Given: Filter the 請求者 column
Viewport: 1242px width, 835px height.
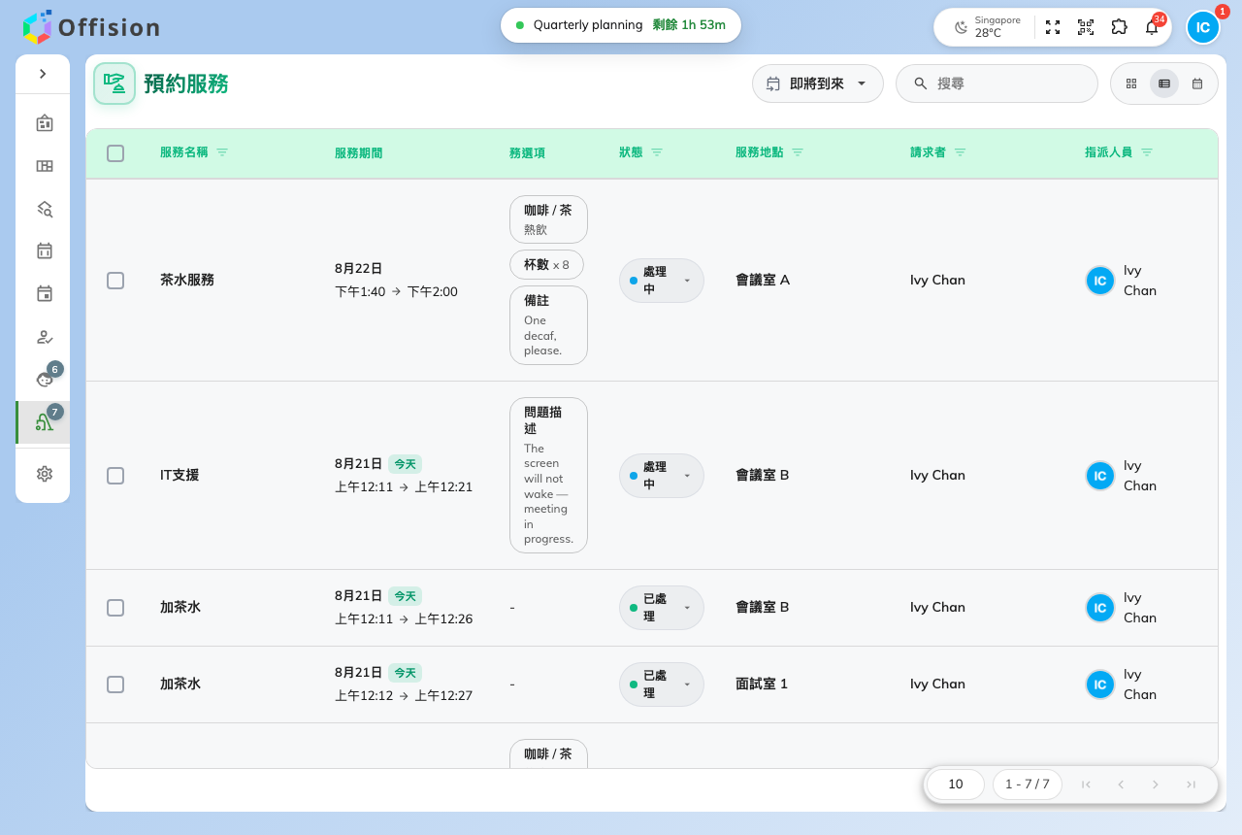Looking at the screenshot, I should [x=961, y=152].
